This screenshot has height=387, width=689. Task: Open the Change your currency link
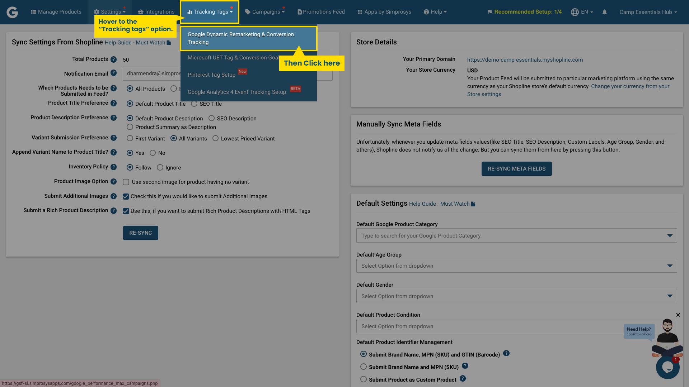[x=630, y=86]
